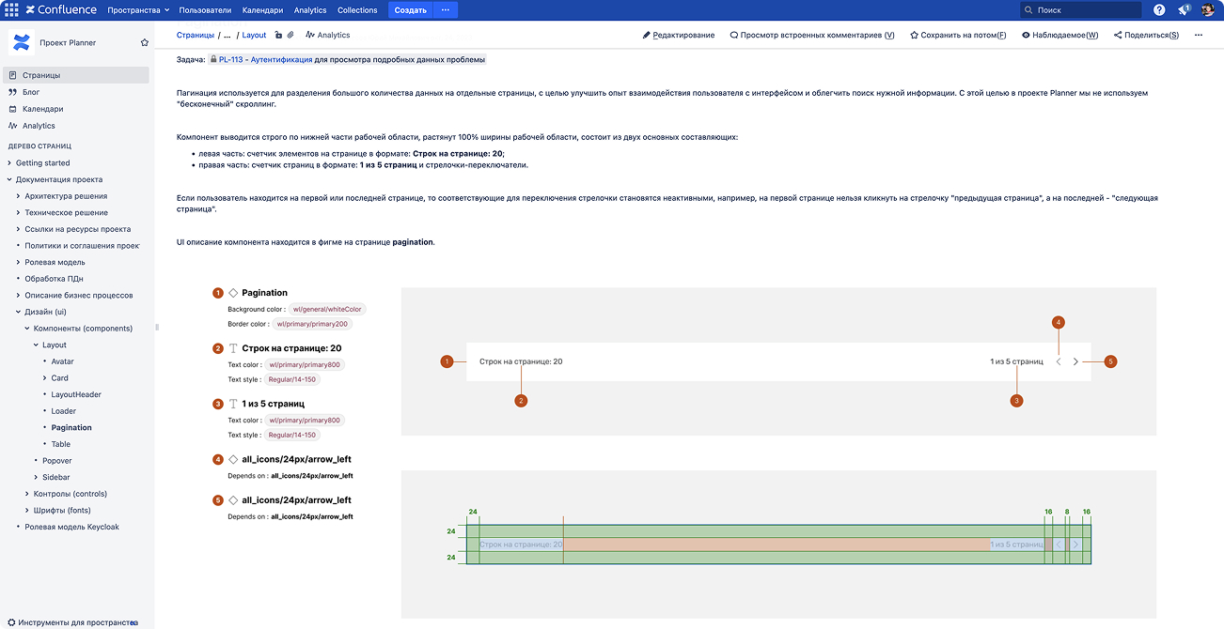This screenshot has height=629, width=1224.
Task: Click the search magnifier icon
Action: (x=1029, y=9)
